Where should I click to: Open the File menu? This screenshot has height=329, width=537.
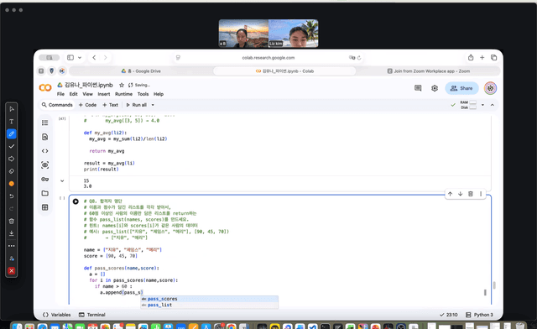[60, 94]
